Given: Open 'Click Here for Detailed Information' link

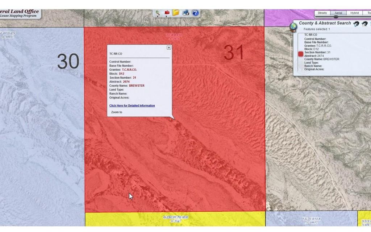Looking at the screenshot, I should [132, 105].
